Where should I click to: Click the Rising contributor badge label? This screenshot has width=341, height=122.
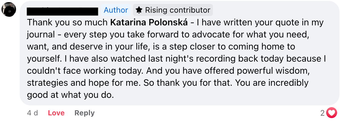point(177,10)
